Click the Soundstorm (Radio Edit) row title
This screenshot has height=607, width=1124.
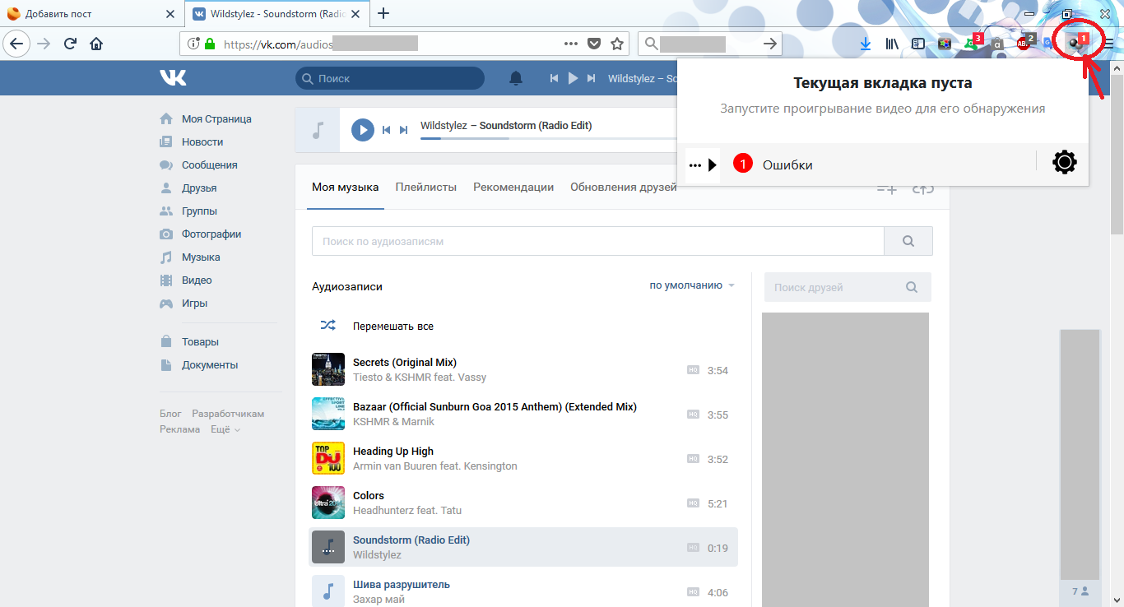411,540
